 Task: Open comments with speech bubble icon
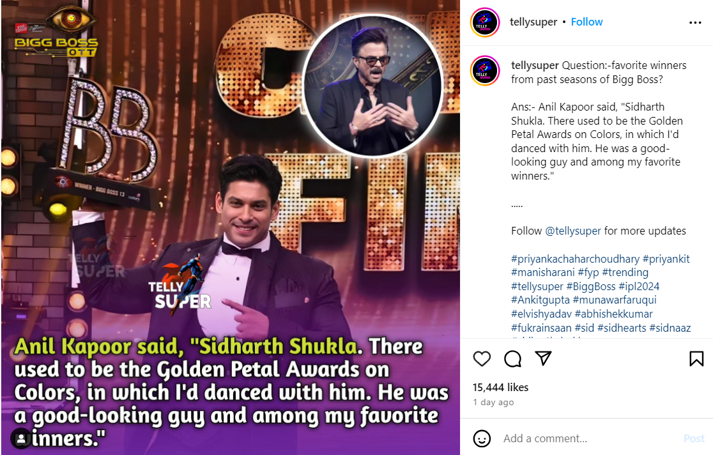pyautogui.click(x=512, y=359)
